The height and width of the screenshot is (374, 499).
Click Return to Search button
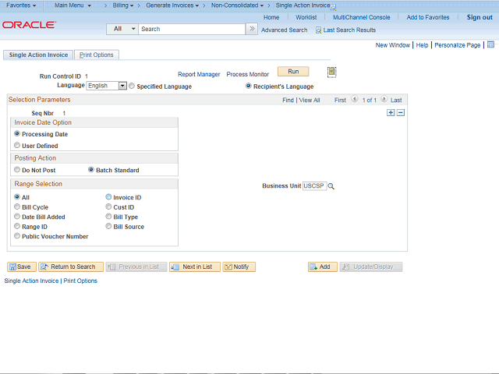(71, 266)
